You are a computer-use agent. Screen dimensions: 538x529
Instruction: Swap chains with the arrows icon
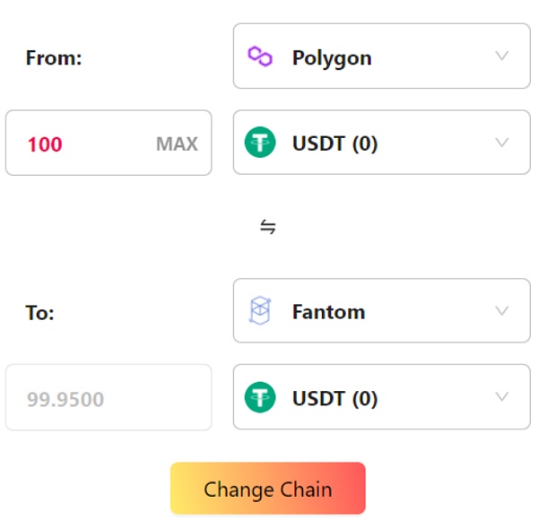click(x=267, y=227)
